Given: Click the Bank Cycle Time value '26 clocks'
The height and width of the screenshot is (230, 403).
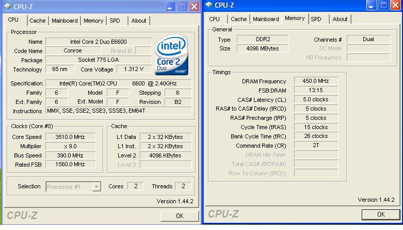Looking at the screenshot, I should 316,136.
